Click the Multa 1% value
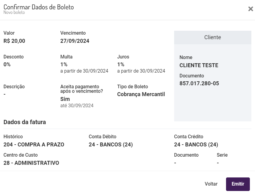 [x=64, y=64]
